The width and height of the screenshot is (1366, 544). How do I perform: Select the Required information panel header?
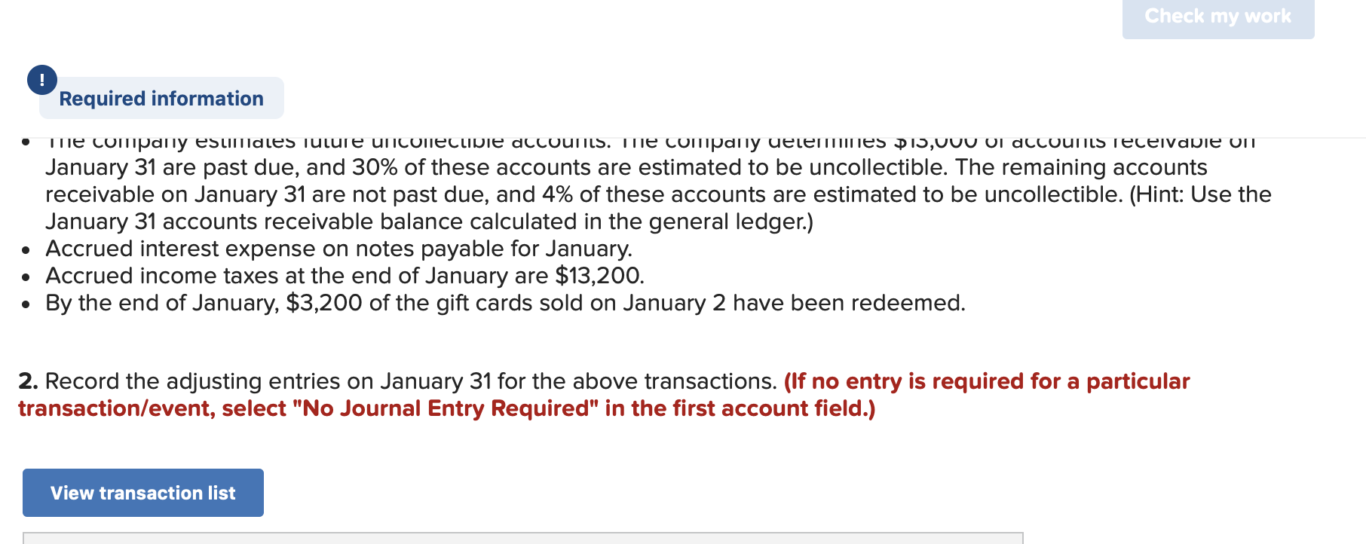161,97
